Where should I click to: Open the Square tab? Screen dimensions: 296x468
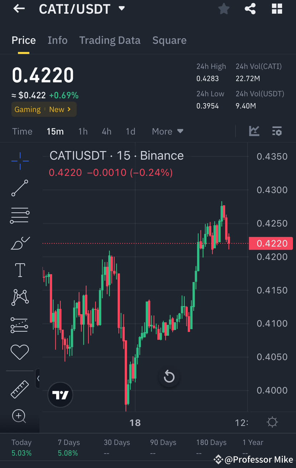(169, 40)
